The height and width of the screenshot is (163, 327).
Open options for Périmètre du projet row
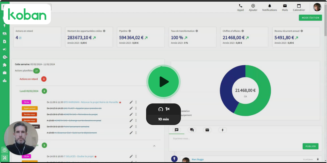click(136, 114)
